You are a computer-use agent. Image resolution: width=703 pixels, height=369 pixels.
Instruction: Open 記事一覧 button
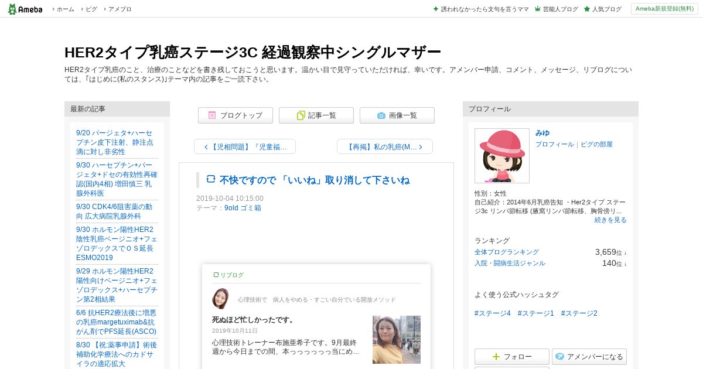(x=316, y=115)
